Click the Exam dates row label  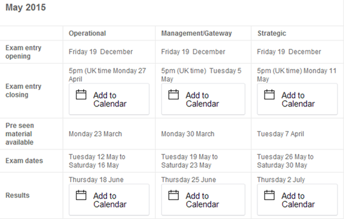(24, 161)
